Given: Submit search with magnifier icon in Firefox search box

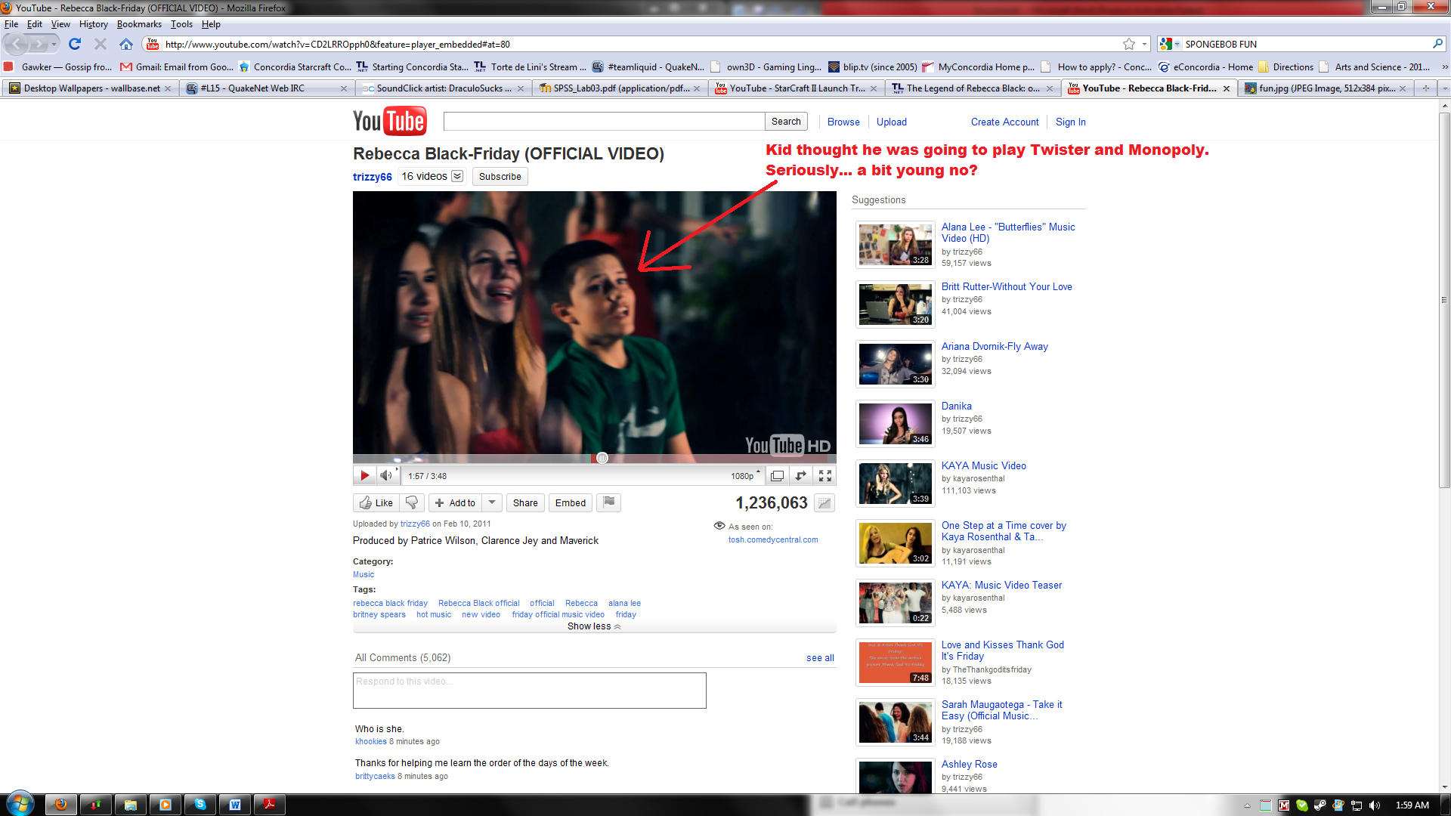Looking at the screenshot, I should click(x=1437, y=44).
